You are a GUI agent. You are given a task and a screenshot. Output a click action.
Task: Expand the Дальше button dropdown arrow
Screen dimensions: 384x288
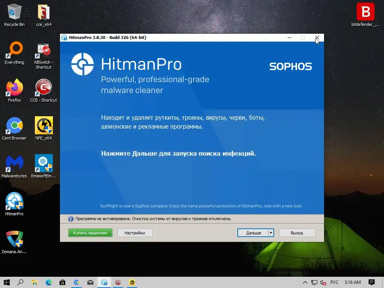pos(271,232)
